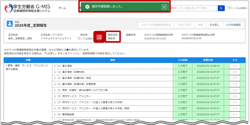Click the disabled 報告 button

point(201,25)
